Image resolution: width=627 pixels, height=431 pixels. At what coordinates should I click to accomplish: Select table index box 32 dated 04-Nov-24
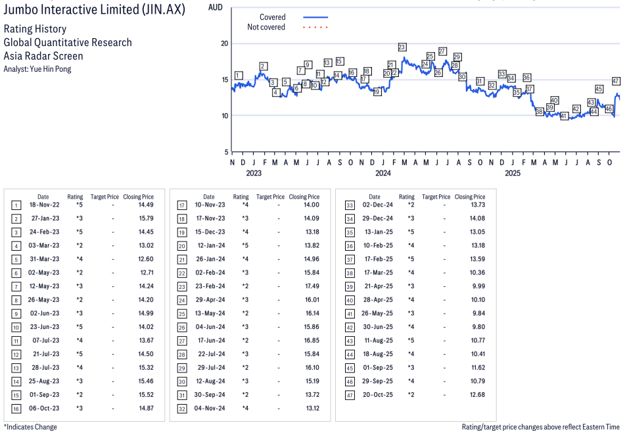182,408
